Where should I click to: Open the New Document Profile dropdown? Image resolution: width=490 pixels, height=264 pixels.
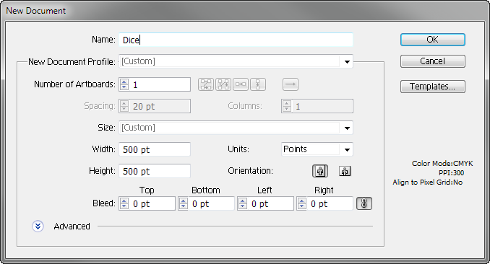[x=347, y=62]
